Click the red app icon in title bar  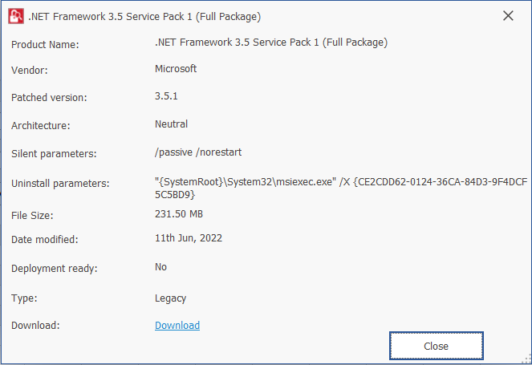click(x=16, y=16)
